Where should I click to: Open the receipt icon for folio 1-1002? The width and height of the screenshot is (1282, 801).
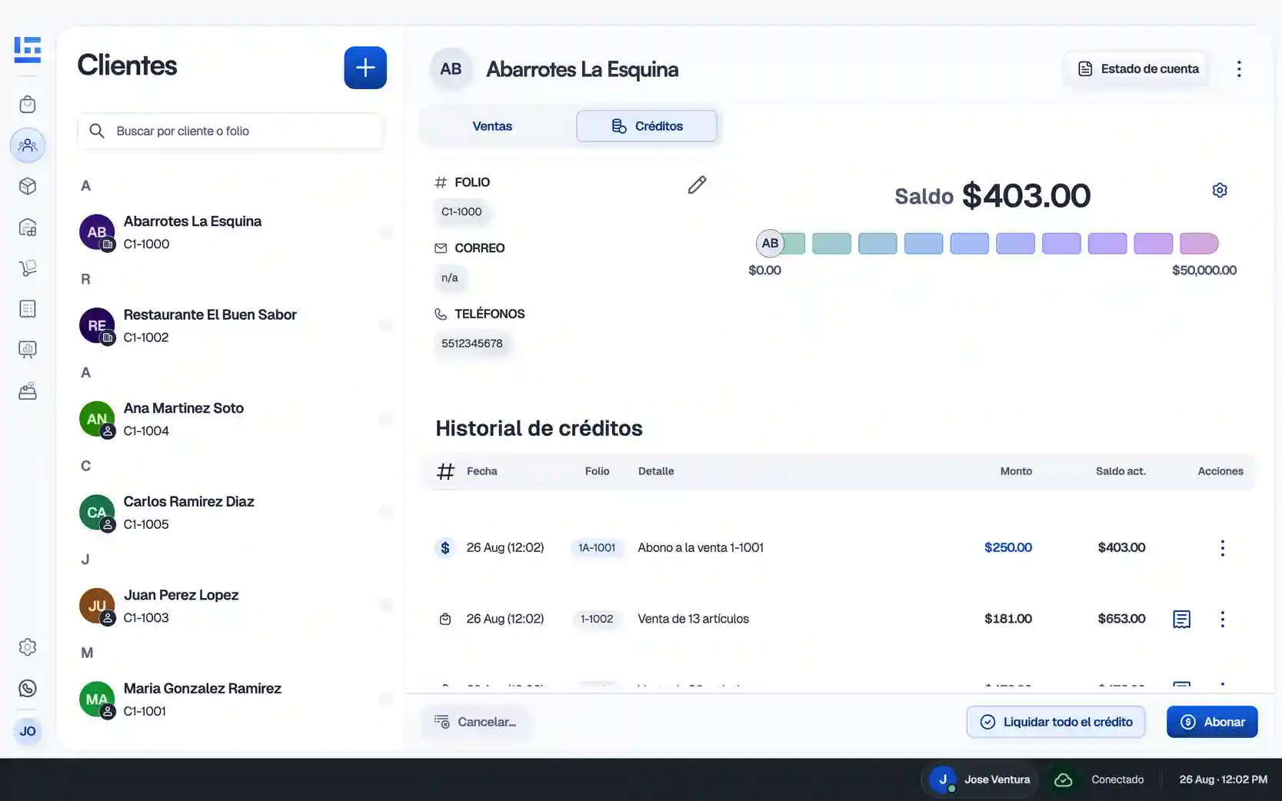click(x=1182, y=619)
